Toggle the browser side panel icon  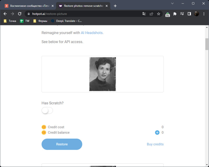(189, 14)
